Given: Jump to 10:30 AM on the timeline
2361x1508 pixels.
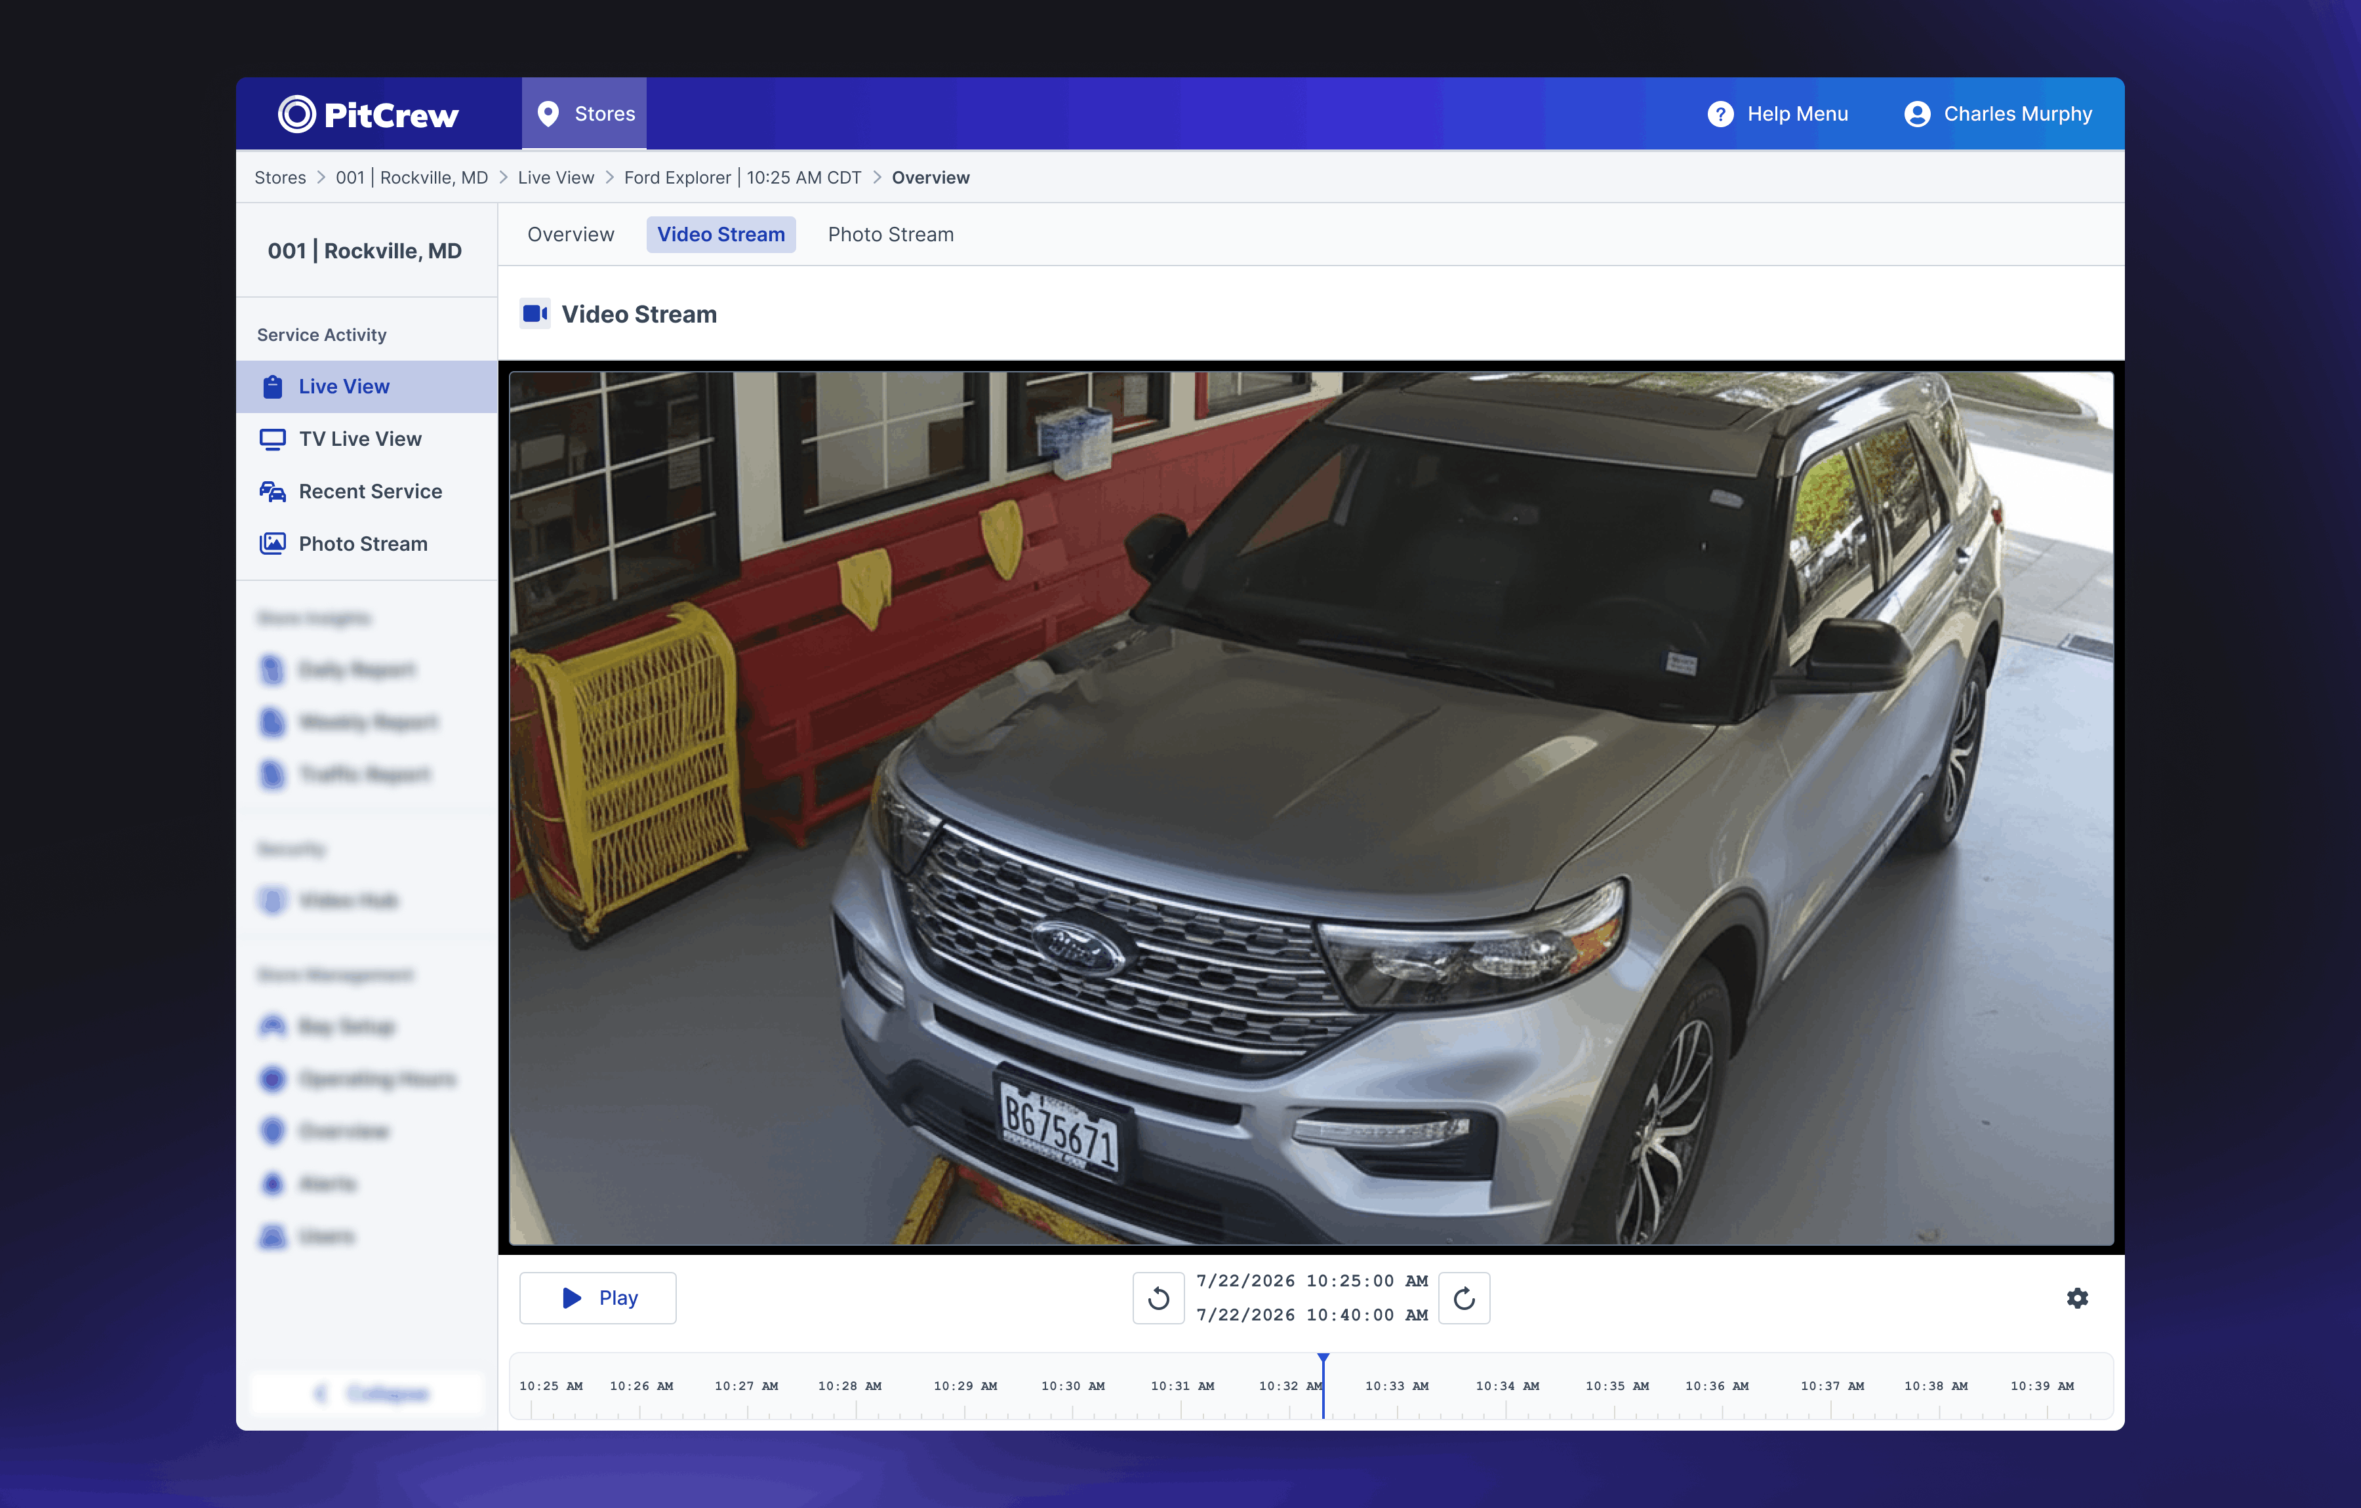Looking at the screenshot, I should [1073, 1387].
